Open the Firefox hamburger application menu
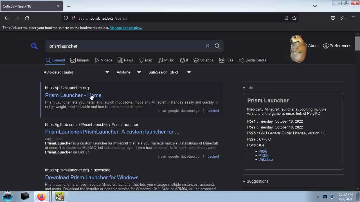360x202 pixels. coord(353,18)
